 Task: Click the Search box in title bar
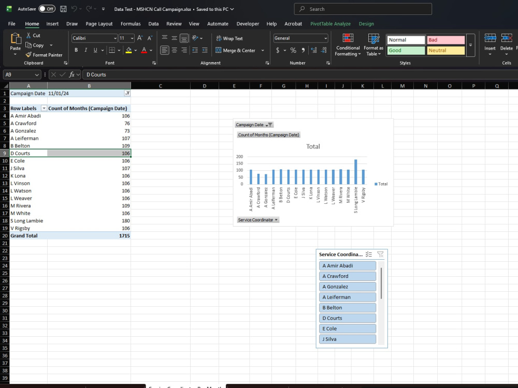coord(363,9)
